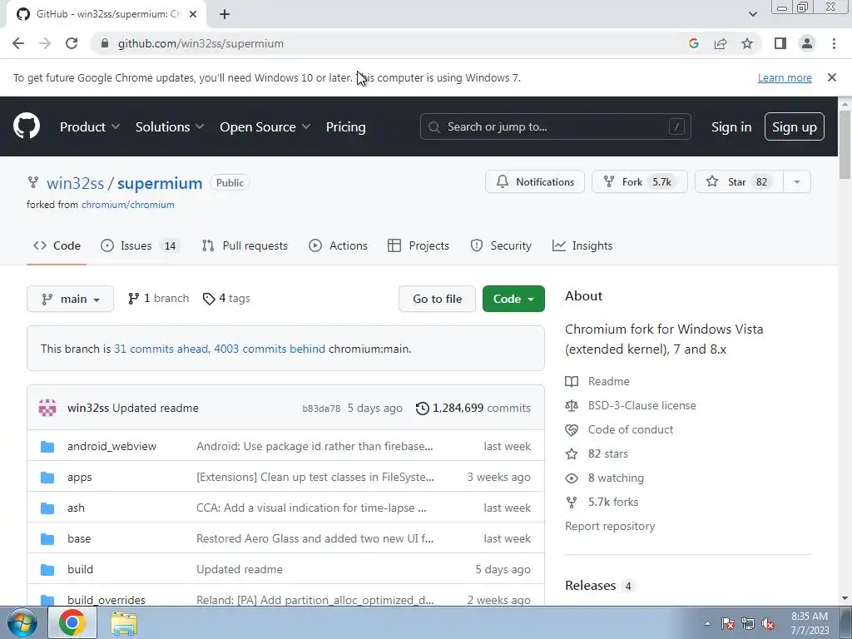852x639 pixels.
Task: Open the tab search chevron
Action: pyautogui.click(x=752, y=14)
